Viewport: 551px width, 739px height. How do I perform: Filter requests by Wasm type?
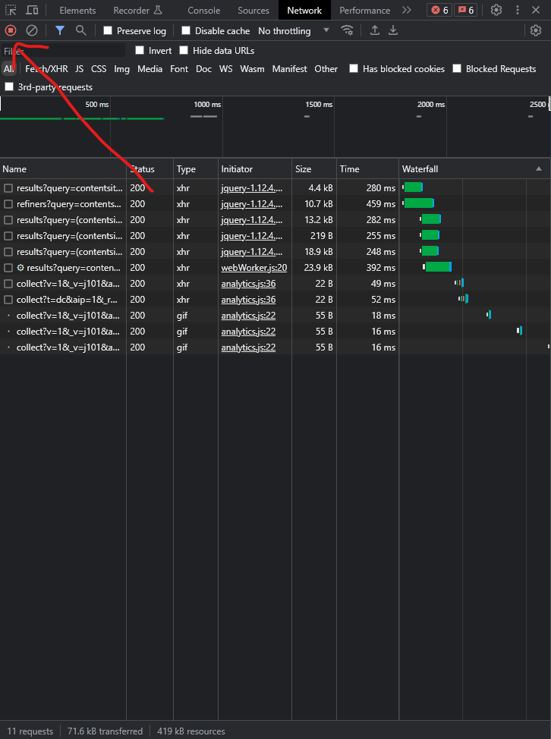(252, 69)
